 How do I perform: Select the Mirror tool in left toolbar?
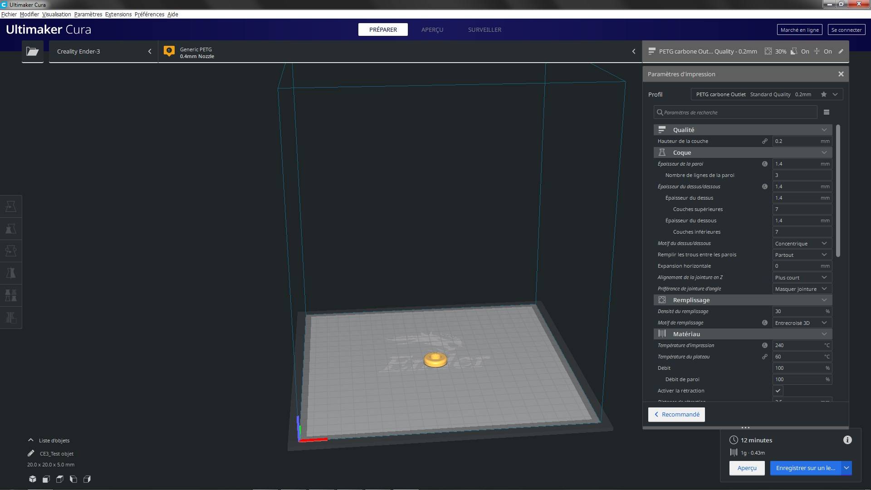click(x=11, y=273)
